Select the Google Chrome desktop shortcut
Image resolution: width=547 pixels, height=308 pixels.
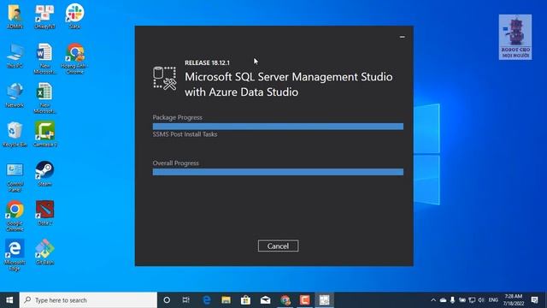tap(15, 216)
